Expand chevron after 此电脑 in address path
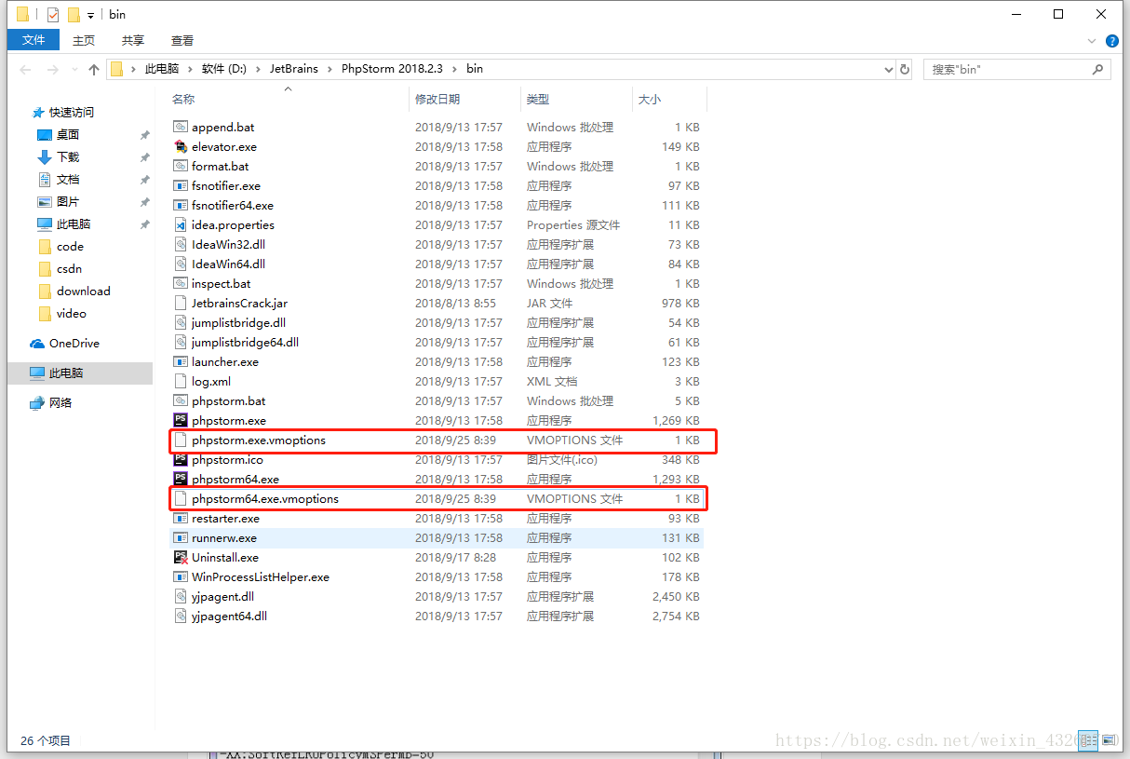 point(190,69)
